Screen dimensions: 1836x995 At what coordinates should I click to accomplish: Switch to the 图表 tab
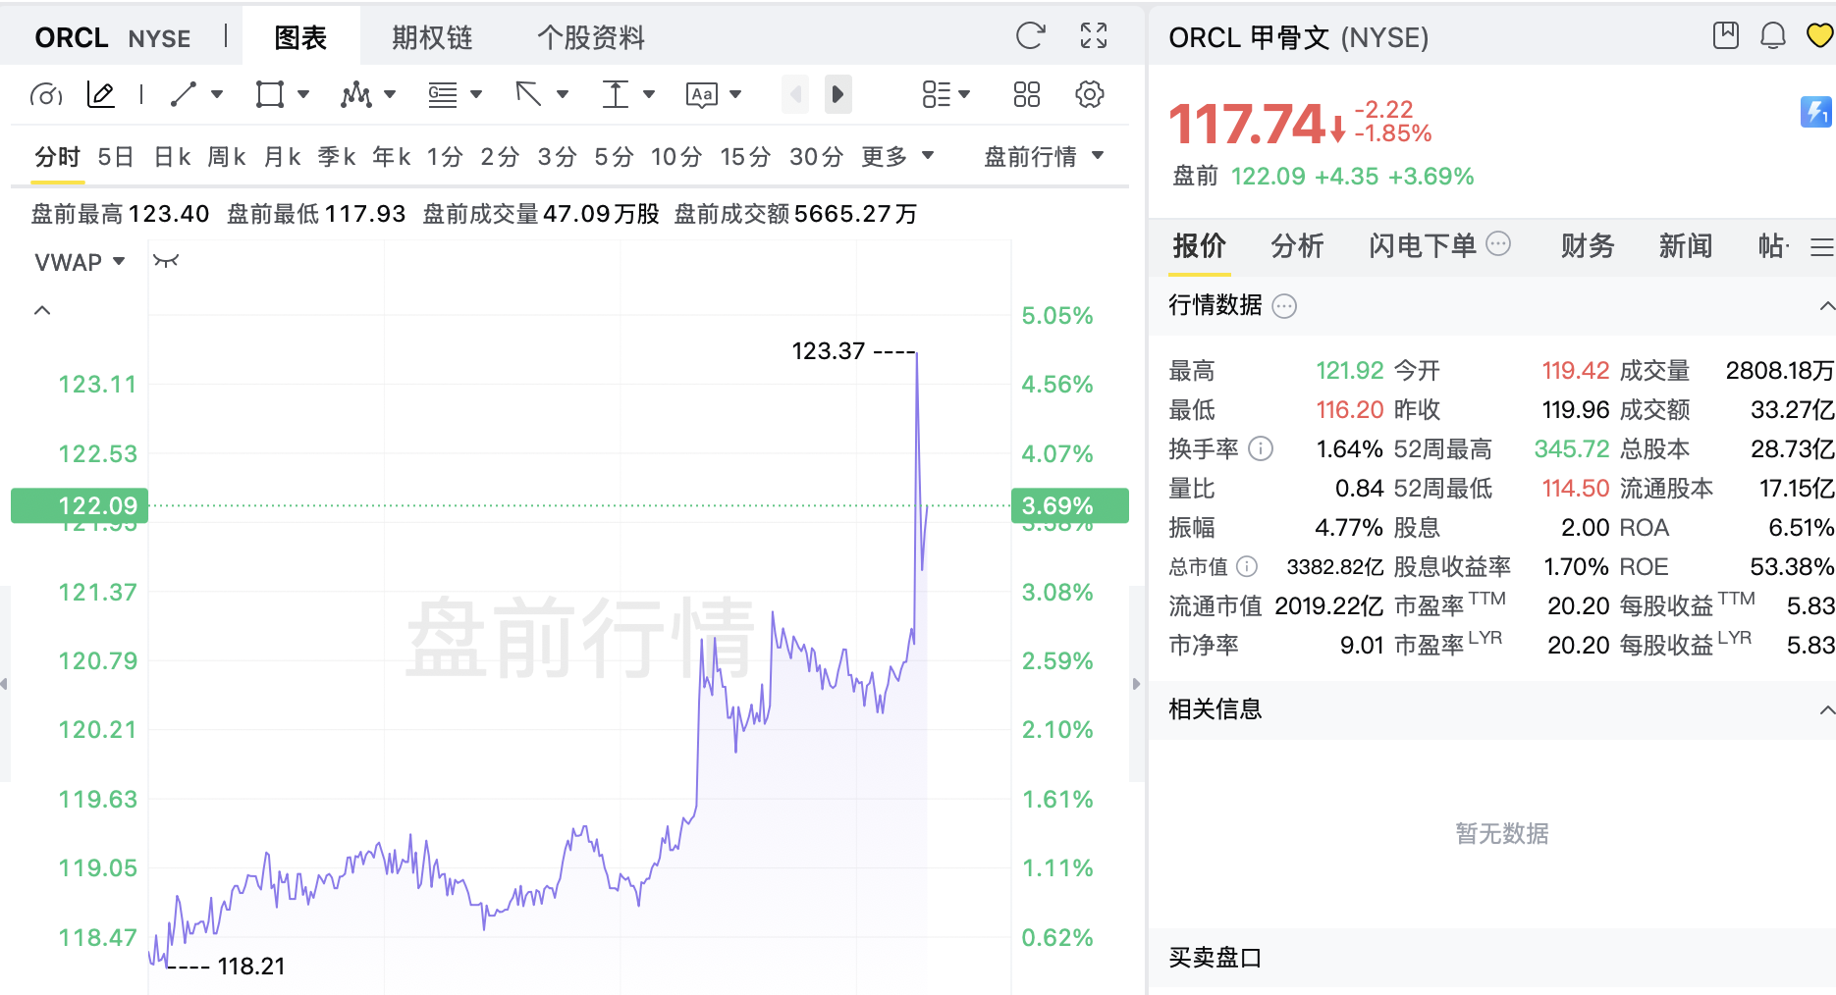coord(300,37)
